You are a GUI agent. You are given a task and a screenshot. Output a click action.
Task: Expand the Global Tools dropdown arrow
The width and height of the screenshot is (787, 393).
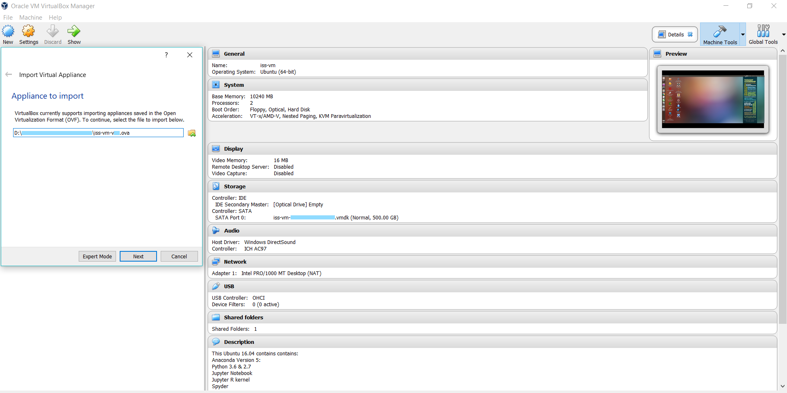click(x=784, y=34)
